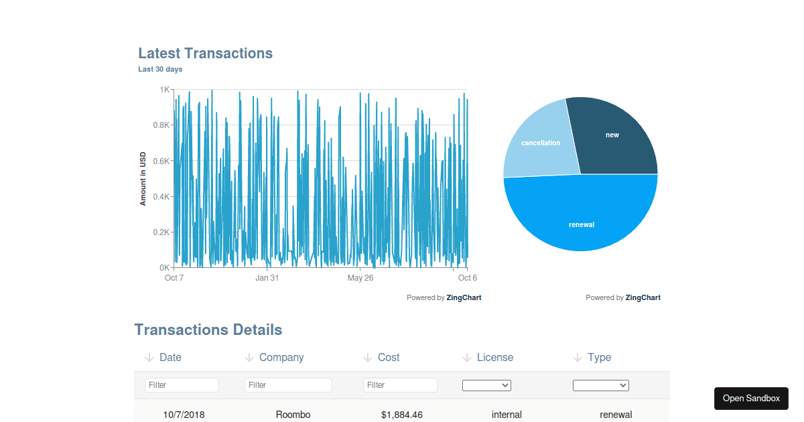The image size is (804, 422).
Task: Click into the Cost filter field
Action: (x=400, y=385)
